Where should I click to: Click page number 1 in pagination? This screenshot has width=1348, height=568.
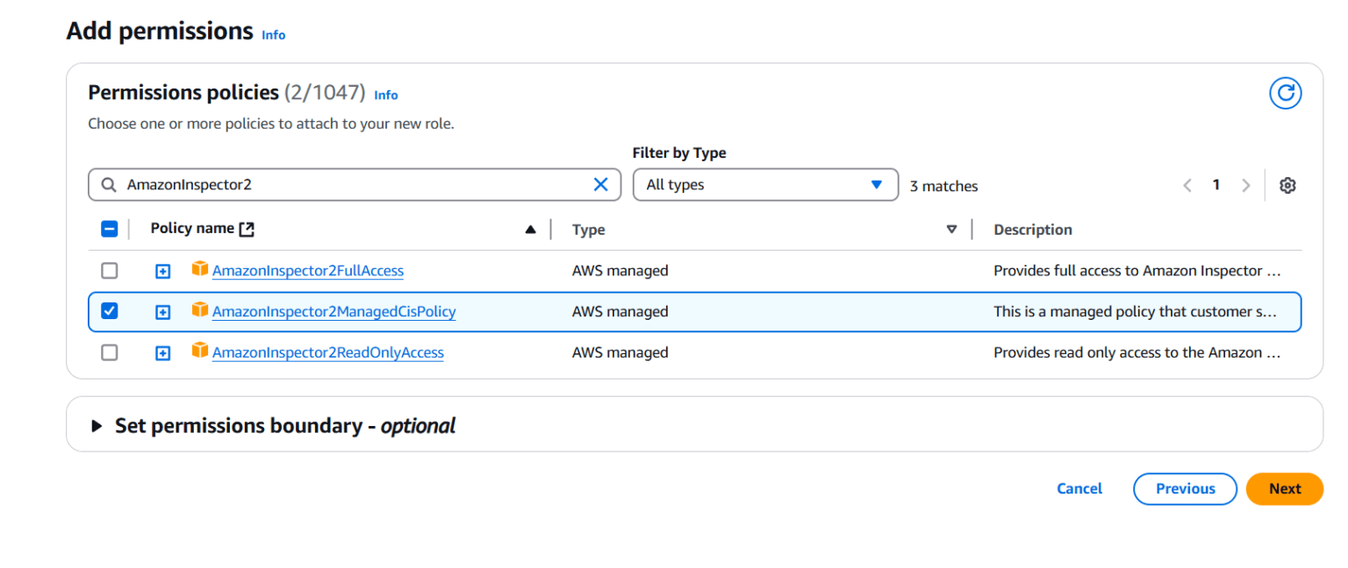coord(1216,184)
